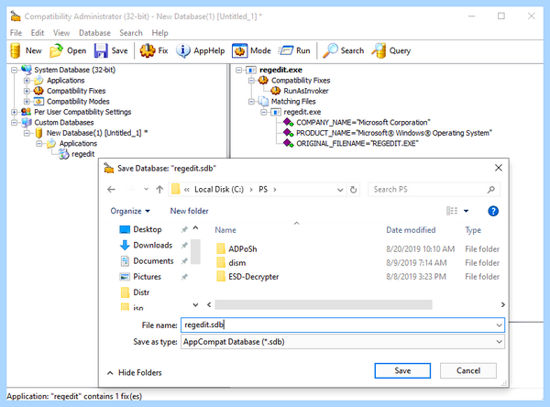The width and height of the screenshot is (550, 407).
Task: Select the ADPoSh folder
Action: pyautogui.click(x=243, y=249)
